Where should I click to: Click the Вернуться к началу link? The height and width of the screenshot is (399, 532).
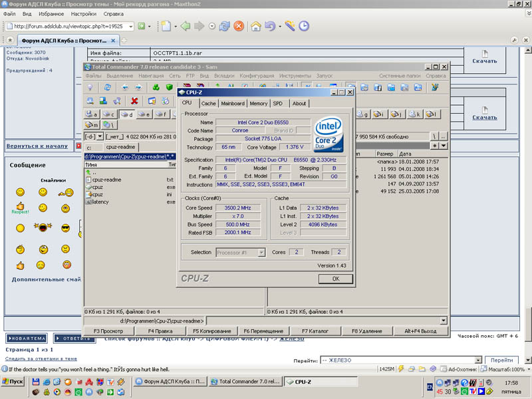(x=37, y=146)
